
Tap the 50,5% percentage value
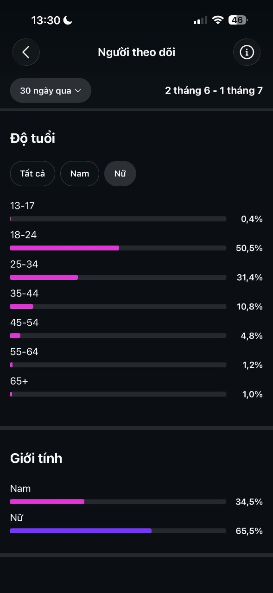tap(249, 248)
